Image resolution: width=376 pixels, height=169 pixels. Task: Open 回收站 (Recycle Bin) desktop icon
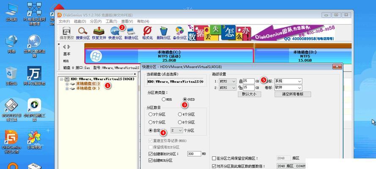(11, 76)
